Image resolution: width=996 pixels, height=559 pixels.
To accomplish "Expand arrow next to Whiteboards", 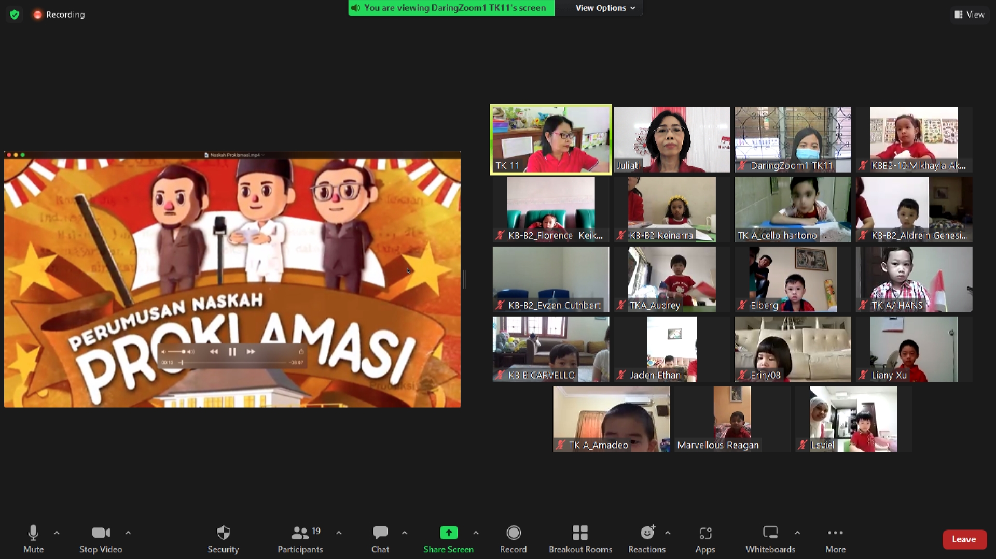I will tap(797, 533).
